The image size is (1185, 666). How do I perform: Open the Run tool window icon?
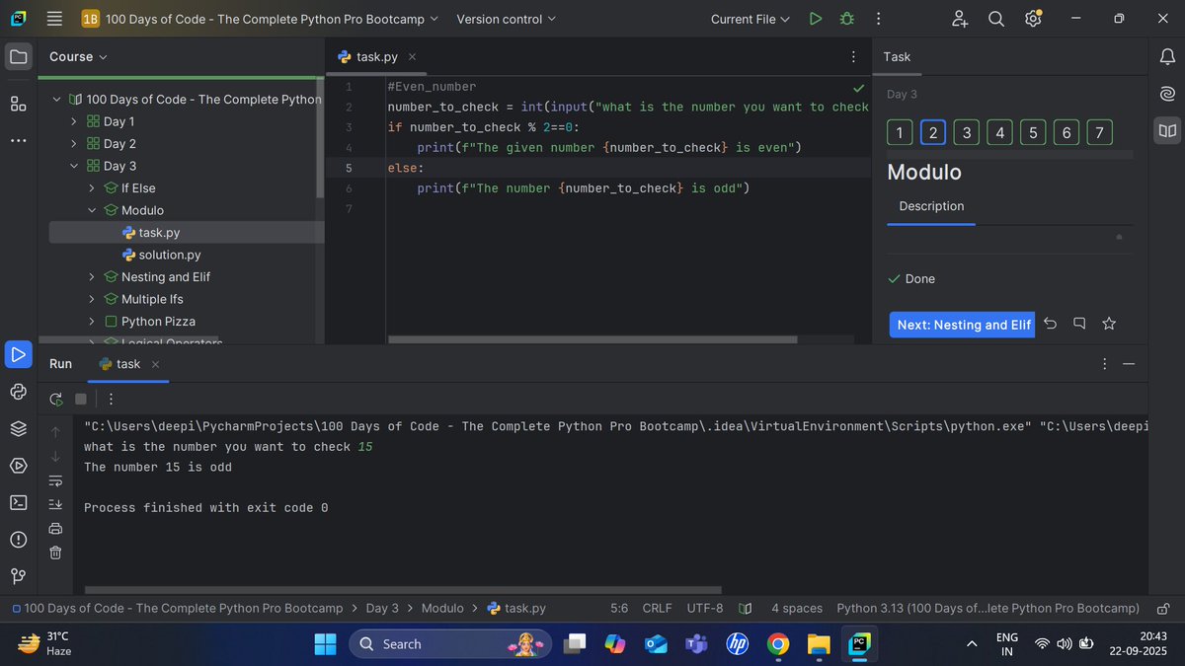[x=18, y=354]
